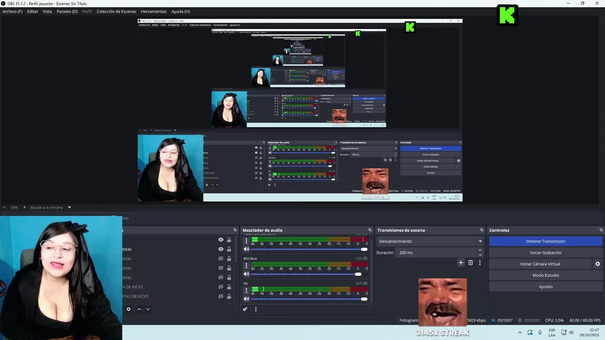This screenshot has height=340, width=605.
Task: Hide the highlighted 'estas' source via eye icon
Action: tap(221, 249)
